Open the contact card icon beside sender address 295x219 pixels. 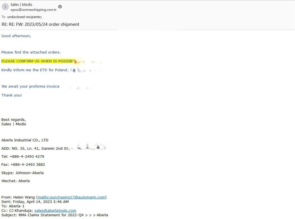pyautogui.click(x=60, y=7)
